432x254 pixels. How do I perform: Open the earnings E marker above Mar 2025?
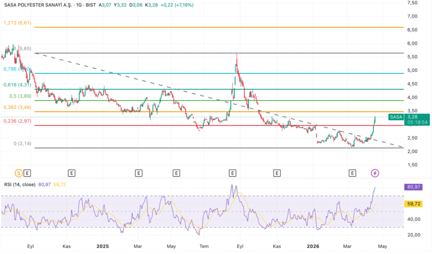138,173
